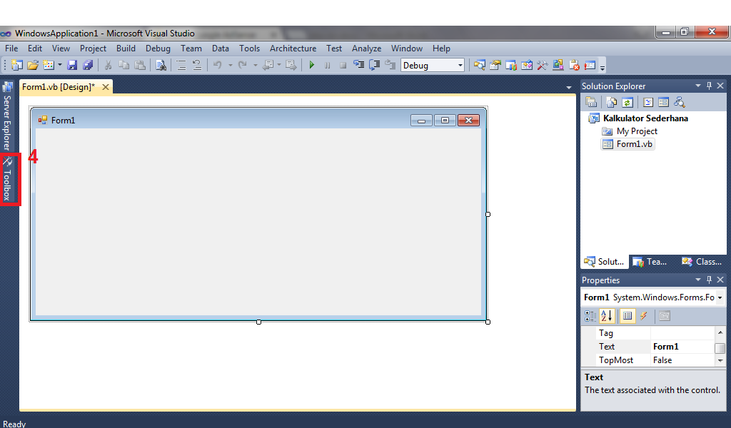Click the Comment out lines icon
Image resolution: width=731 pixels, height=428 pixels.
181,65
